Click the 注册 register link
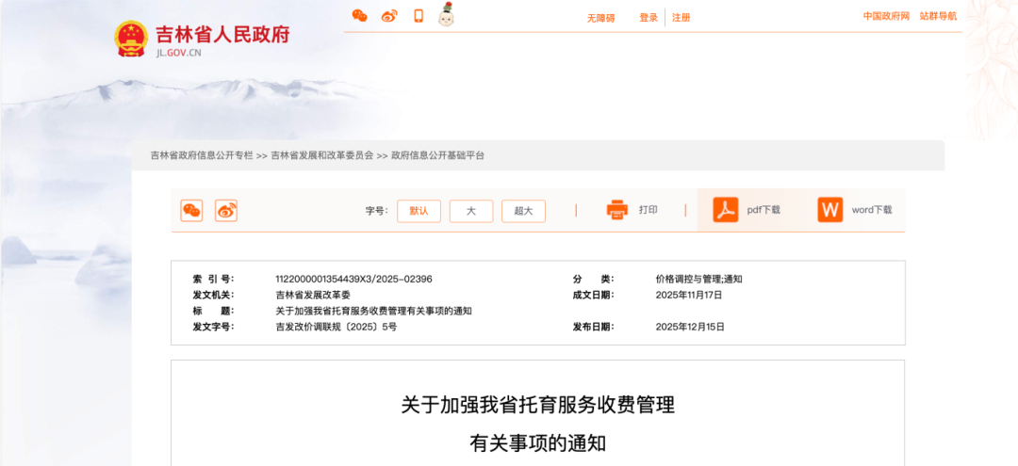 click(681, 18)
